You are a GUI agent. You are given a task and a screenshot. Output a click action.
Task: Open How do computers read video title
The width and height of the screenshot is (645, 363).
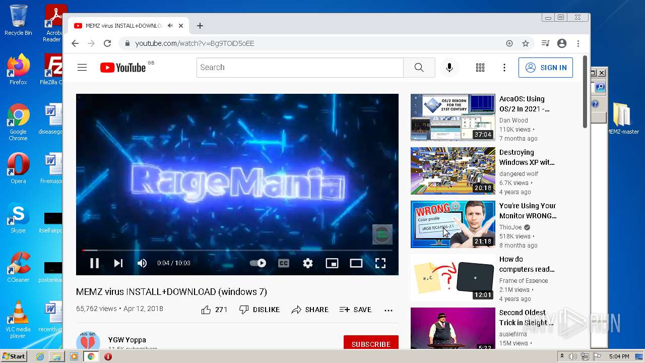point(527,264)
